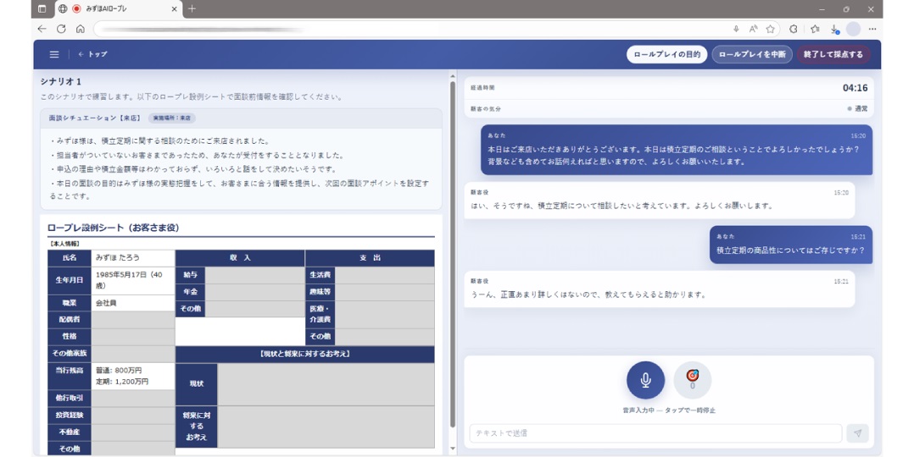Click balance cell 普通: 800万円
Viewport: 914px width, 457px height.
pos(133,376)
